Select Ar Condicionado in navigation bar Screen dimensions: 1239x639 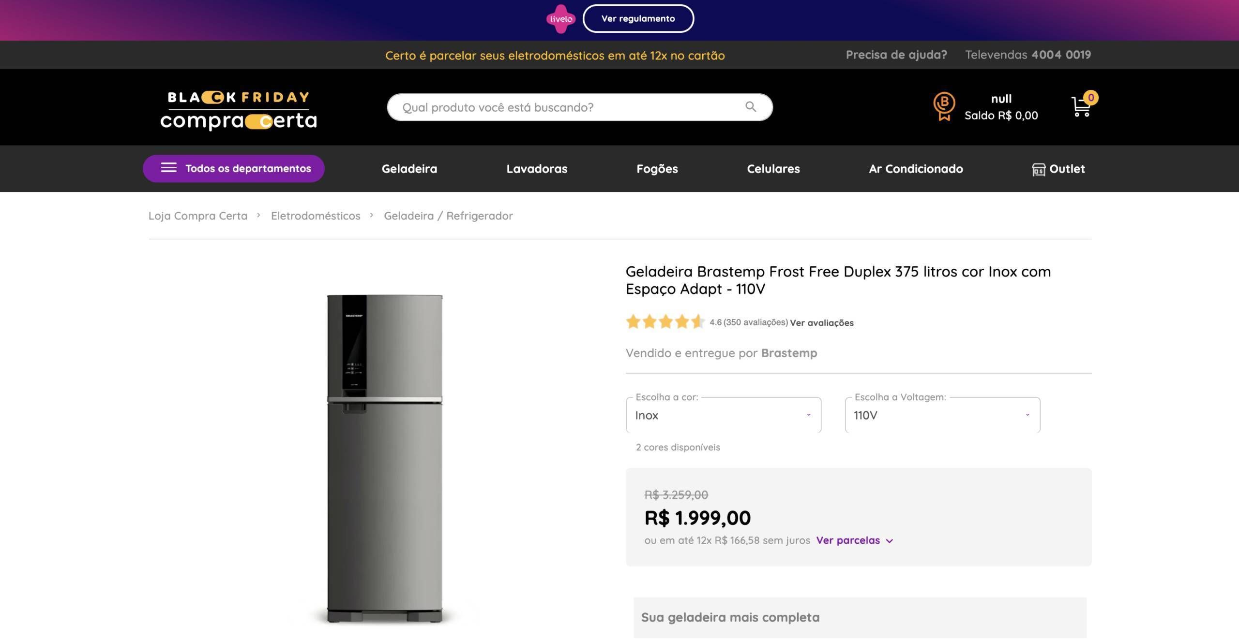coord(916,169)
